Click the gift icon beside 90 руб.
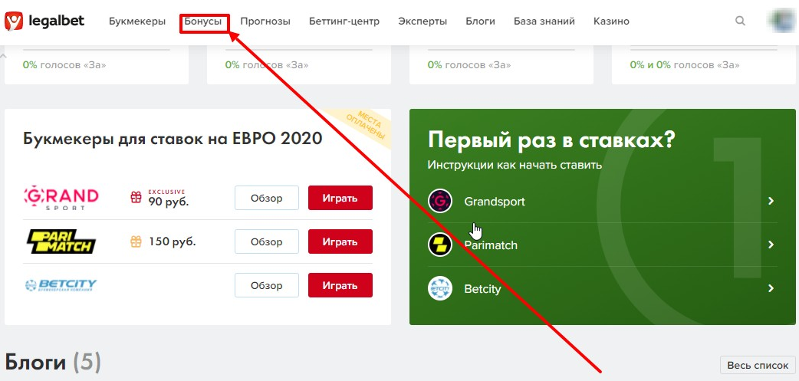The width and height of the screenshot is (799, 381). pos(136,198)
